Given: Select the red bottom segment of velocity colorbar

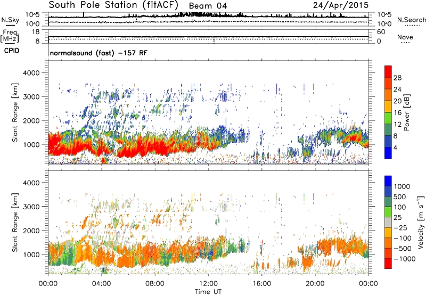Looking at the screenshot, I should pos(388,264).
